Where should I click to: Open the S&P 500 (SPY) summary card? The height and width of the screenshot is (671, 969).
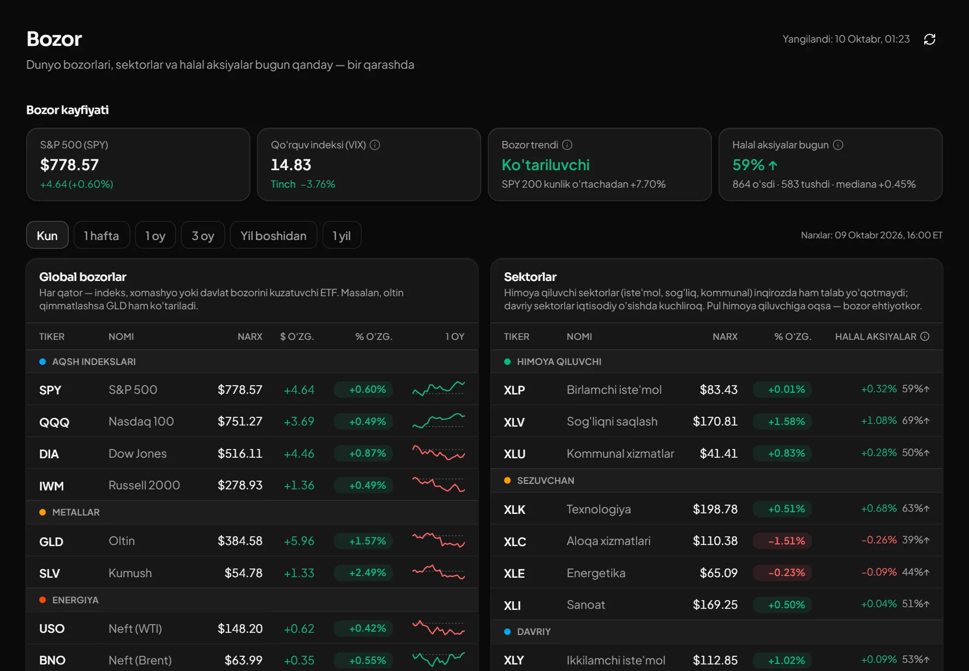[x=138, y=165]
